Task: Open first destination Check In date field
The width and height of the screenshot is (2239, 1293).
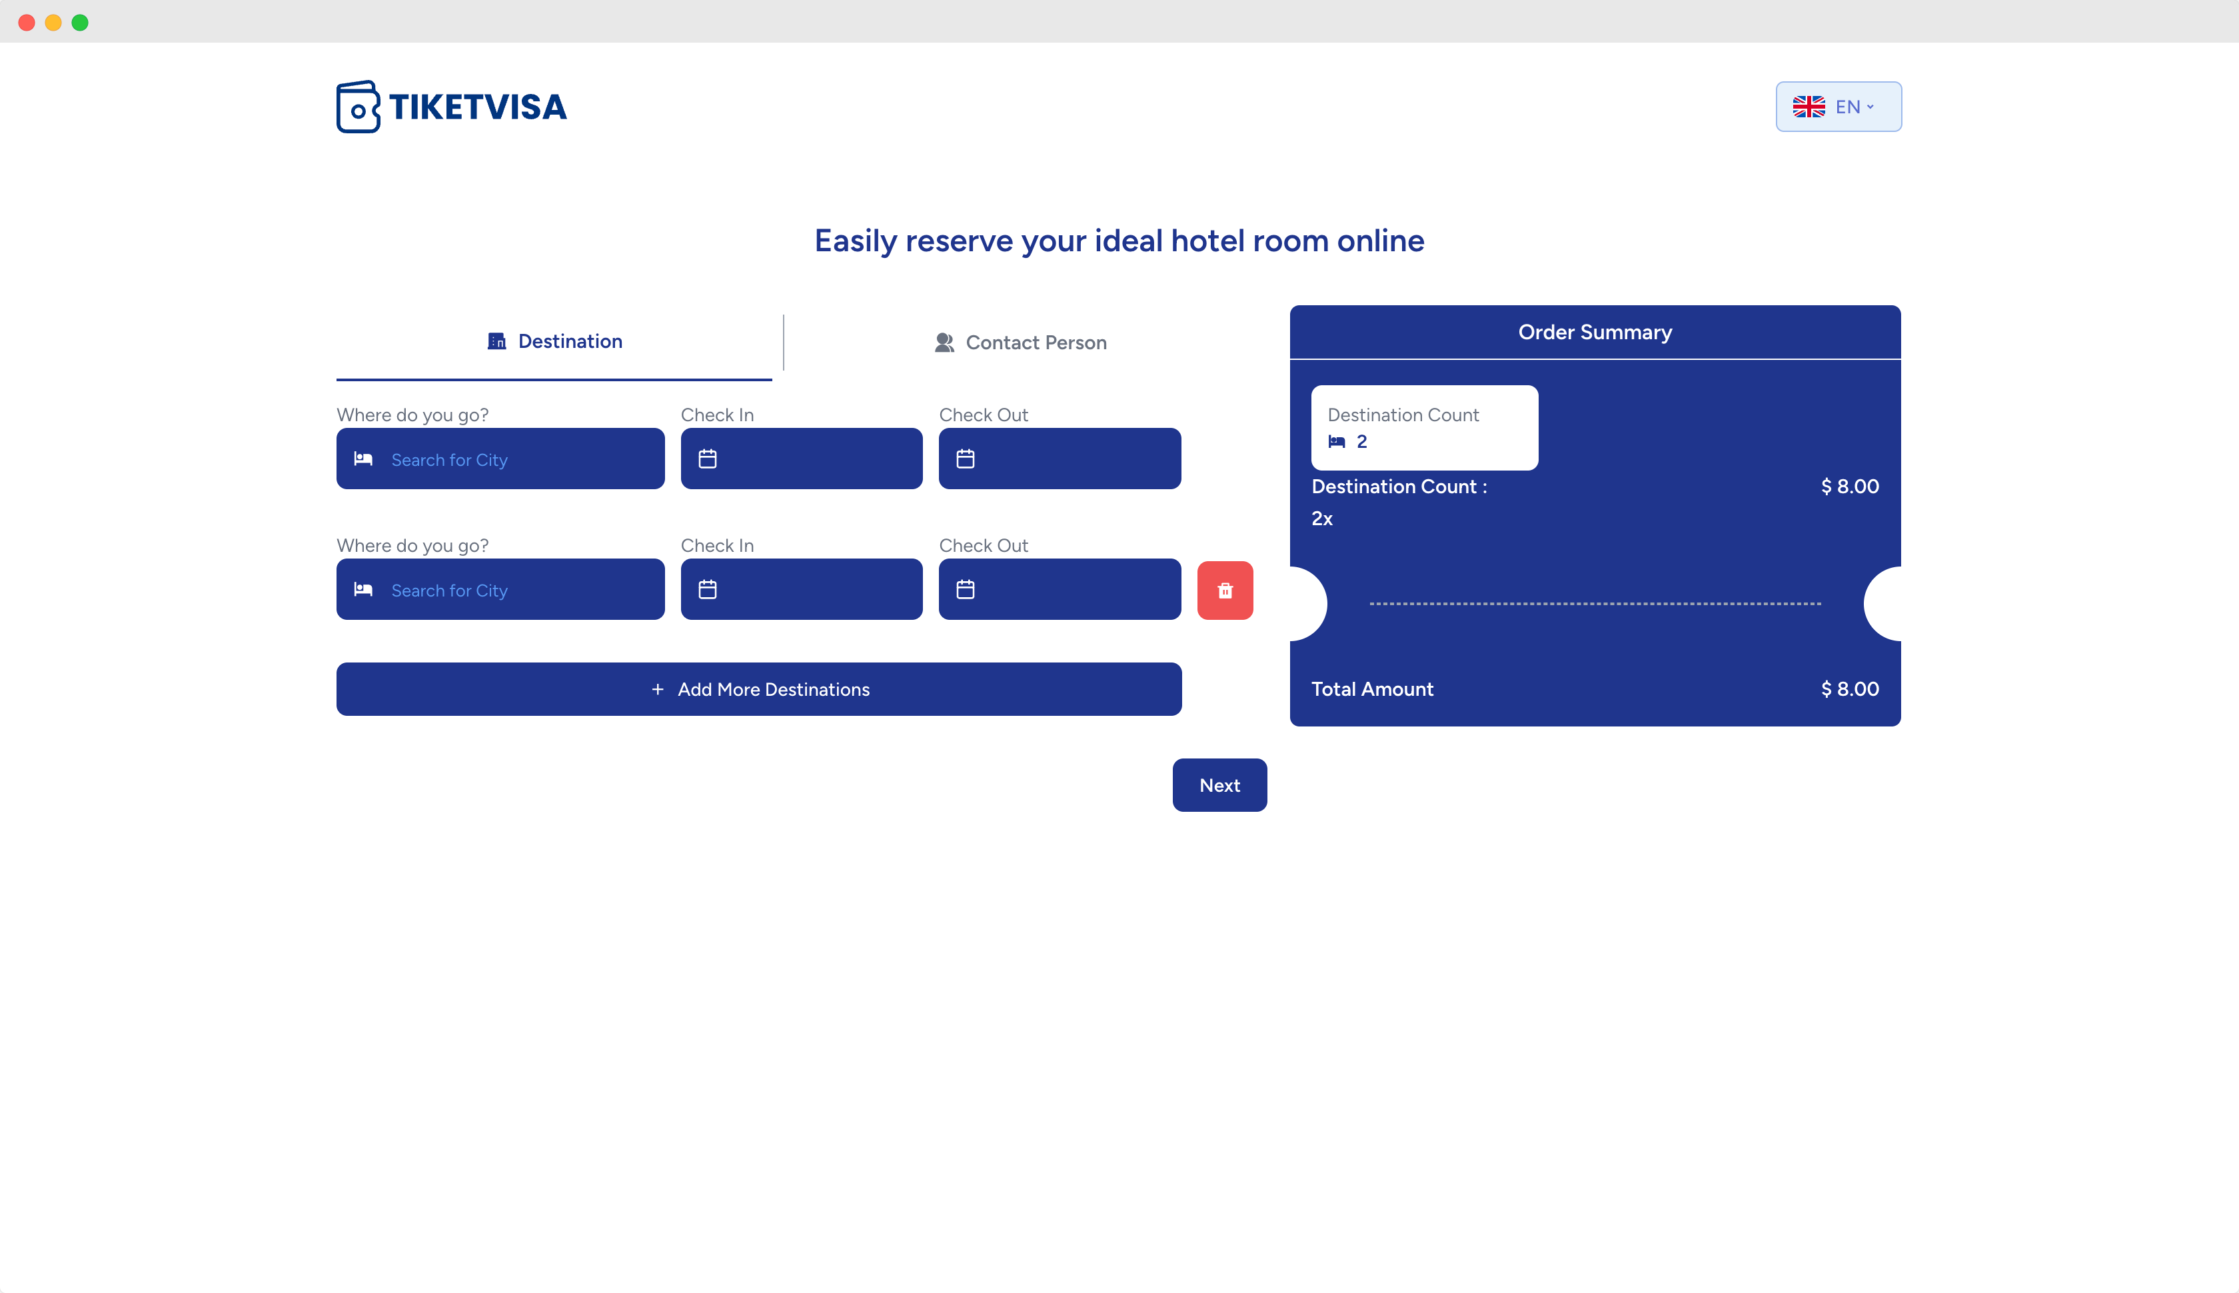Action: click(802, 459)
